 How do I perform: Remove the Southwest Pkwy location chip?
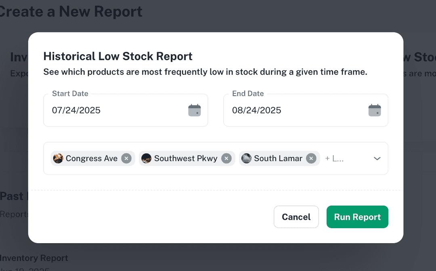[226, 158]
